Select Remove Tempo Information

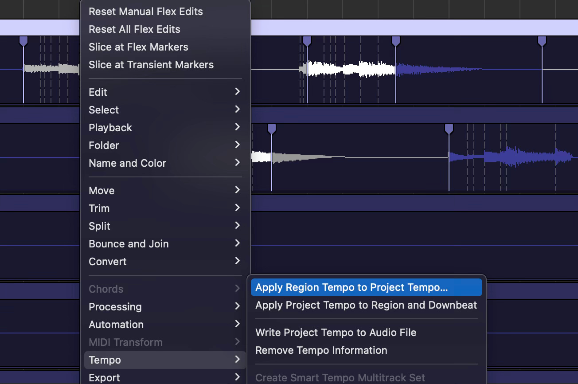(366, 350)
